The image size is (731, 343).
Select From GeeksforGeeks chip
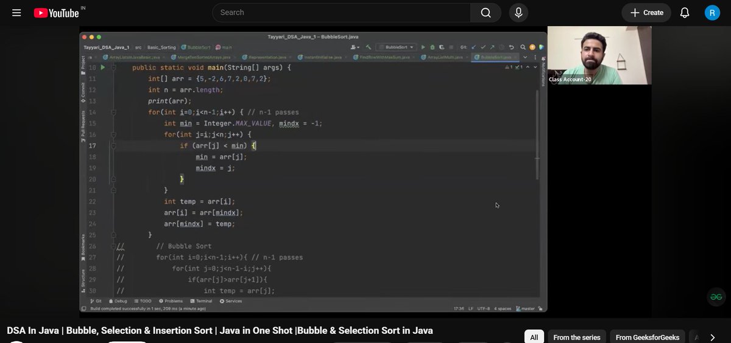click(648, 337)
